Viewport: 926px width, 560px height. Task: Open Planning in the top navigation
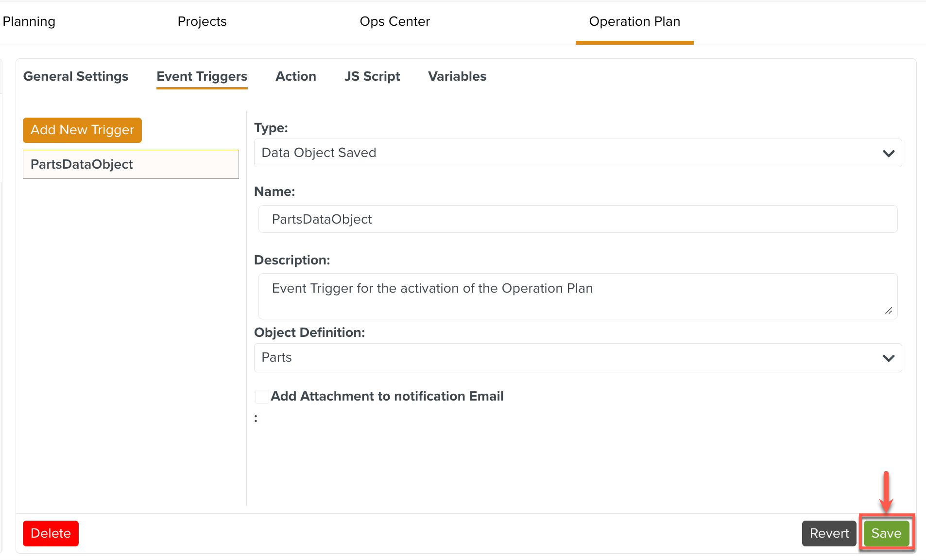coord(29,21)
